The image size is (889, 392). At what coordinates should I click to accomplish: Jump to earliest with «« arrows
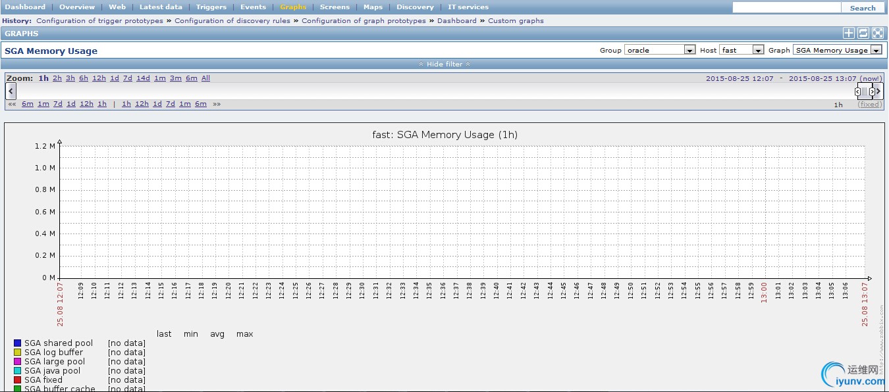[12, 104]
